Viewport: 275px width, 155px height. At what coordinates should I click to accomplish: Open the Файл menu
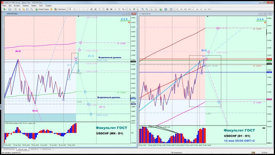(x=4, y=5)
